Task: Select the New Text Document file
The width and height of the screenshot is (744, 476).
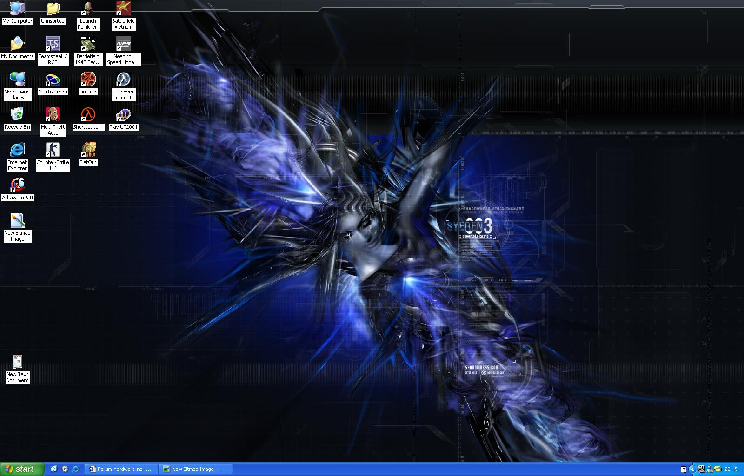Action: pyautogui.click(x=17, y=369)
